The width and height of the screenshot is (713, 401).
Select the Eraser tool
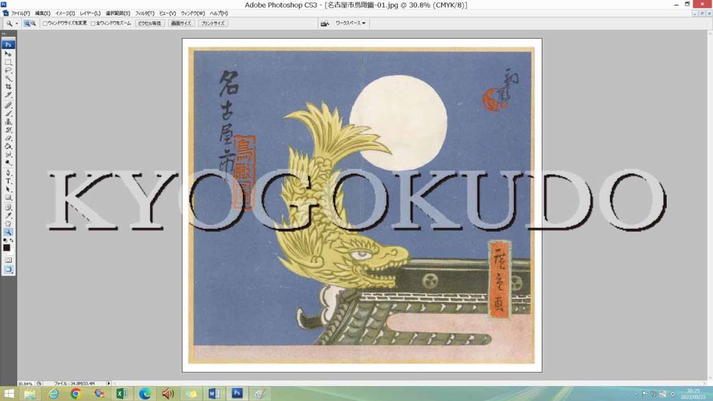[x=8, y=138]
